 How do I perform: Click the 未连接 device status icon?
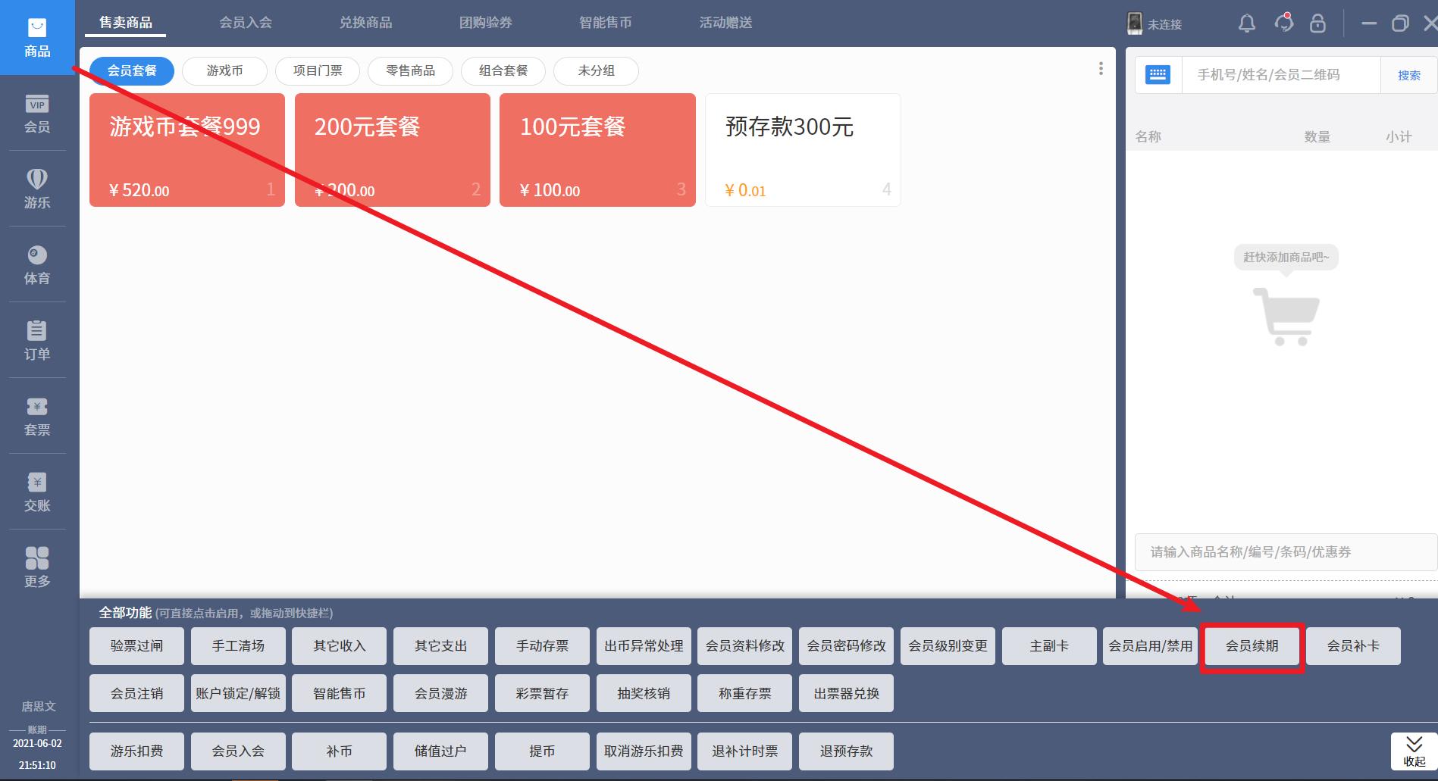(x=1135, y=23)
